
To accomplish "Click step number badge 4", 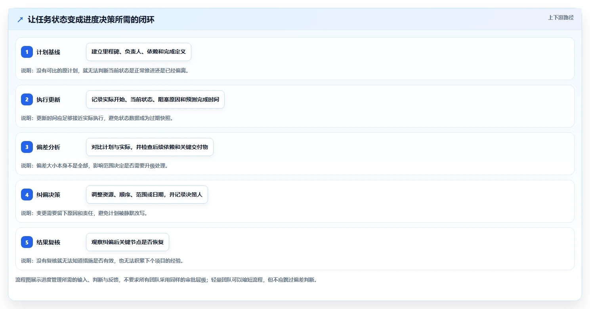I will point(27,195).
